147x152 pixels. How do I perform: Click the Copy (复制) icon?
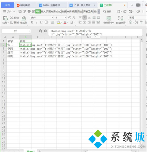12,22
